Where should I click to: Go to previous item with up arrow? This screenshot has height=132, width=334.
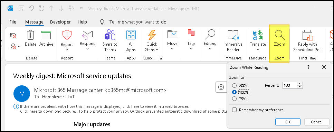(x=51, y=9)
